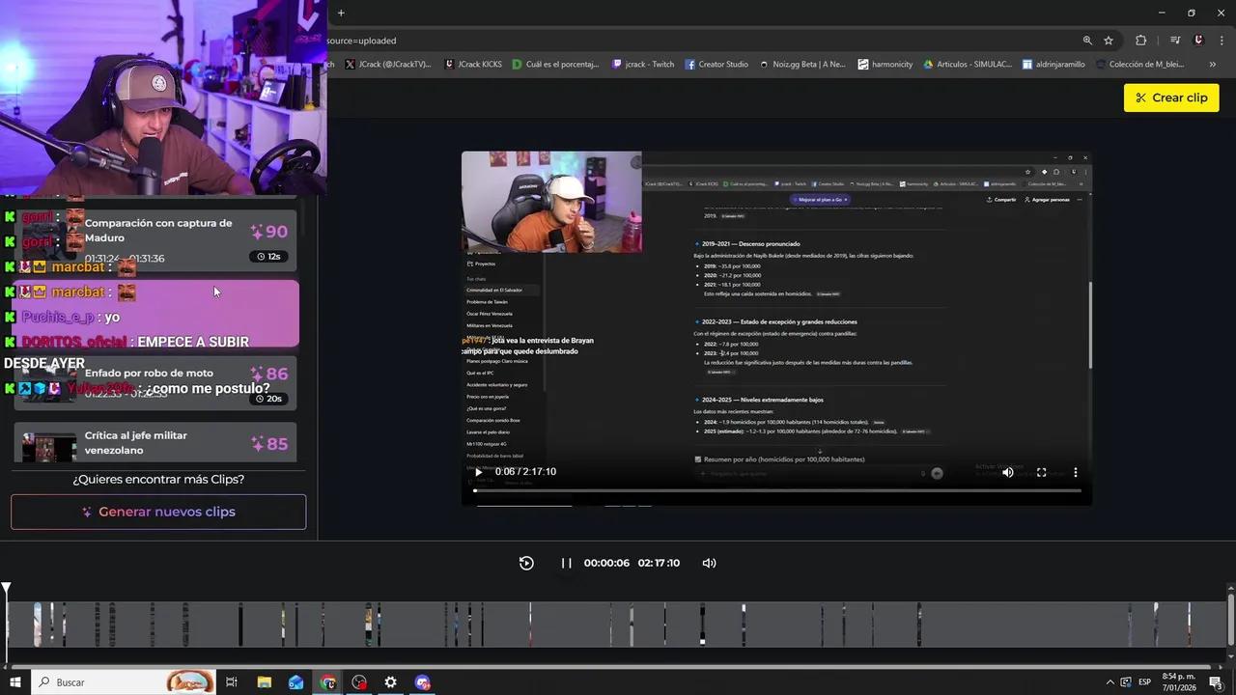Click the rewind/replay icon below the preview
Screen dimensions: 1236x695
pyautogui.click(x=526, y=563)
